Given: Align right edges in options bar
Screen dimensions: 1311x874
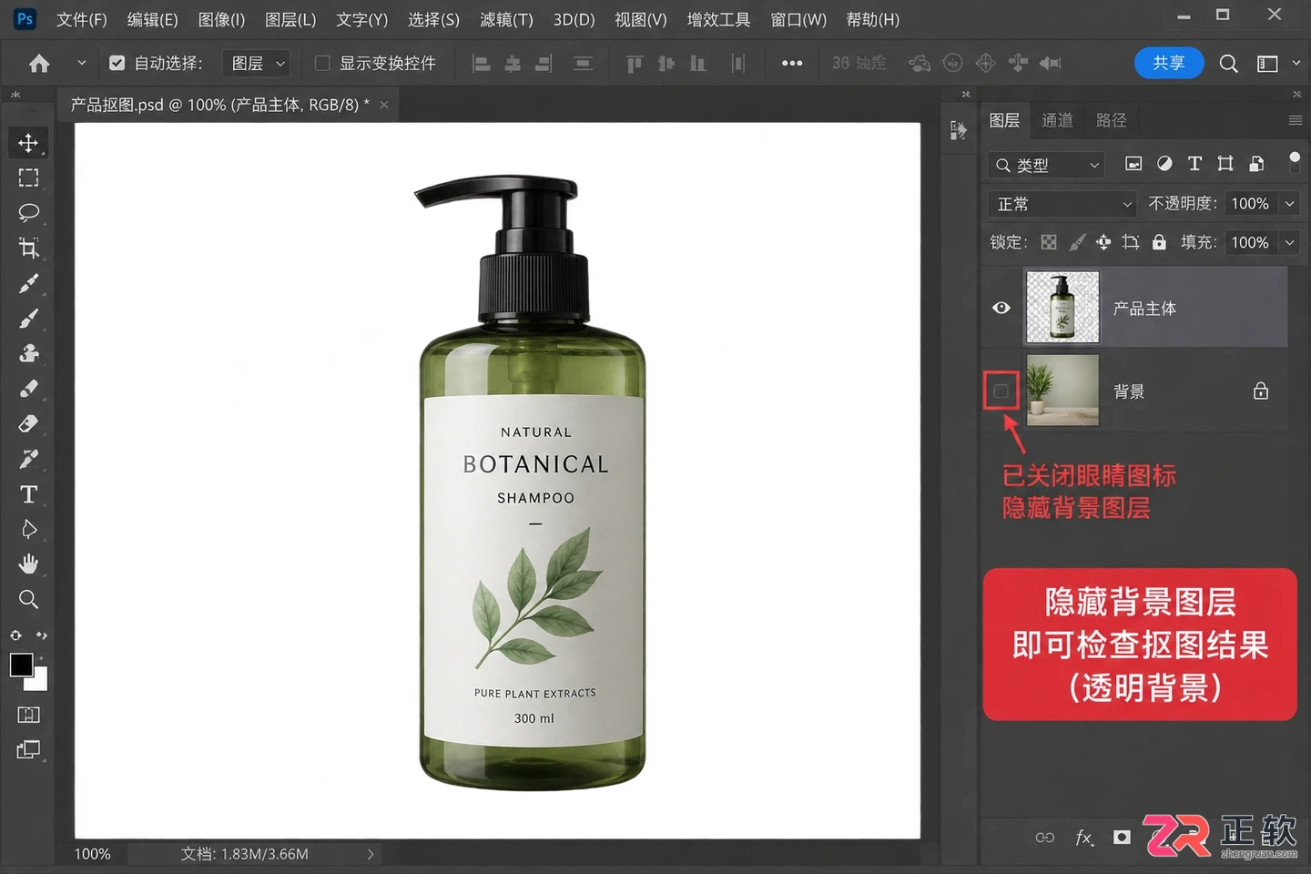Looking at the screenshot, I should [544, 63].
